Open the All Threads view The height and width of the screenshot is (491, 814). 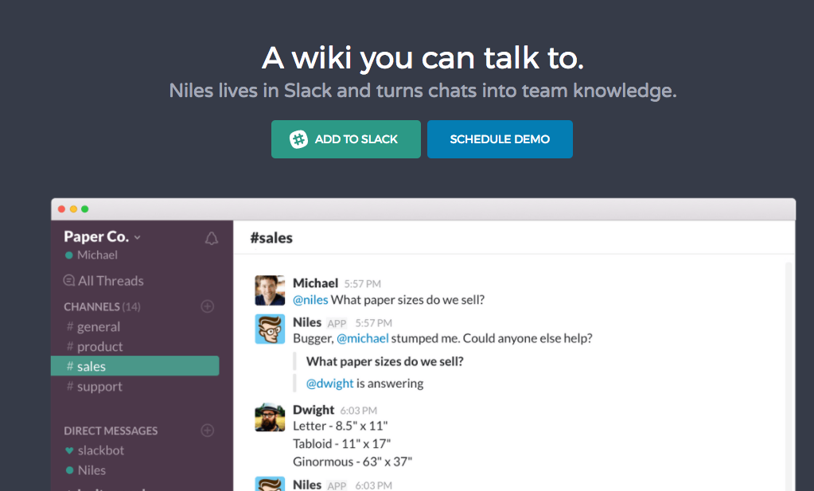(x=103, y=281)
